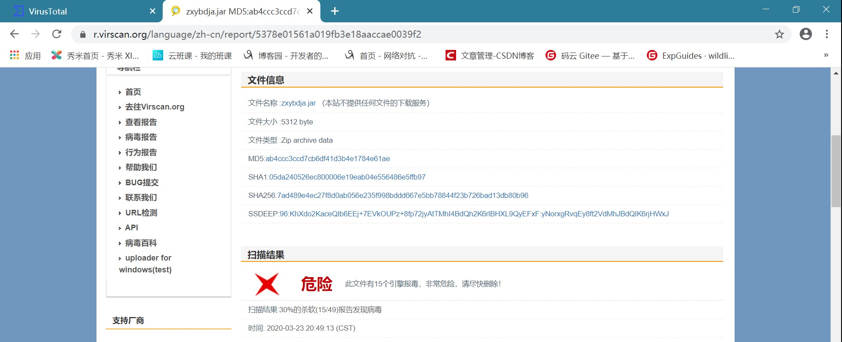Click the 文件信息 section heading
This screenshot has width=842, height=342.
pos(266,80)
